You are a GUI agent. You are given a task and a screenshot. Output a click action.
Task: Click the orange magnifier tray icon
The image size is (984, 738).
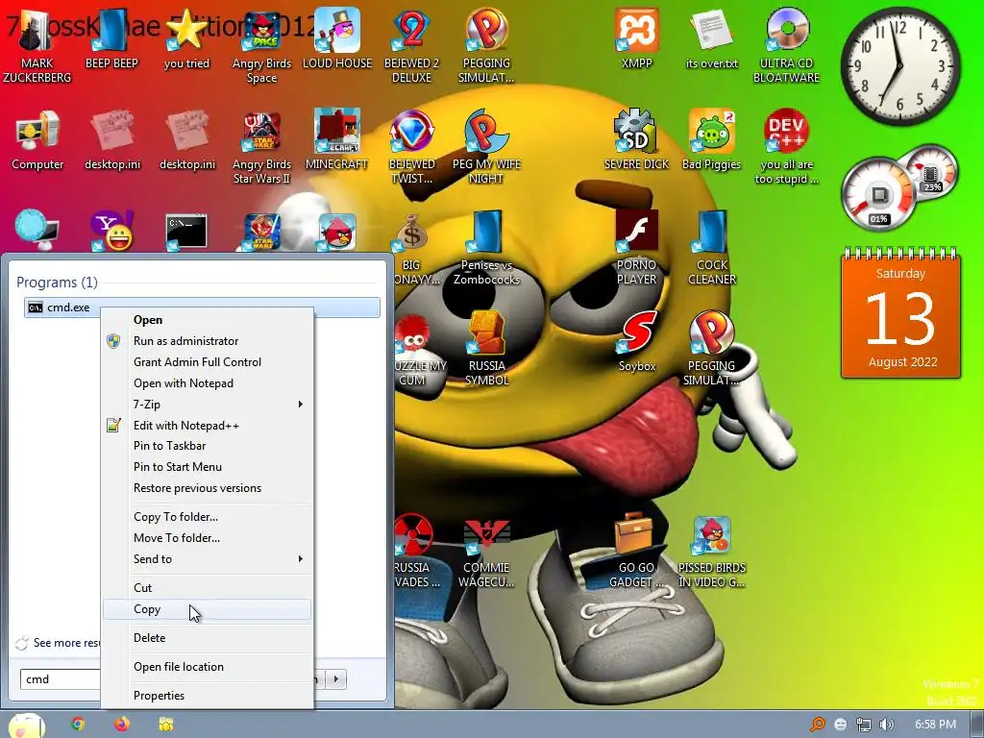point(818,725)
